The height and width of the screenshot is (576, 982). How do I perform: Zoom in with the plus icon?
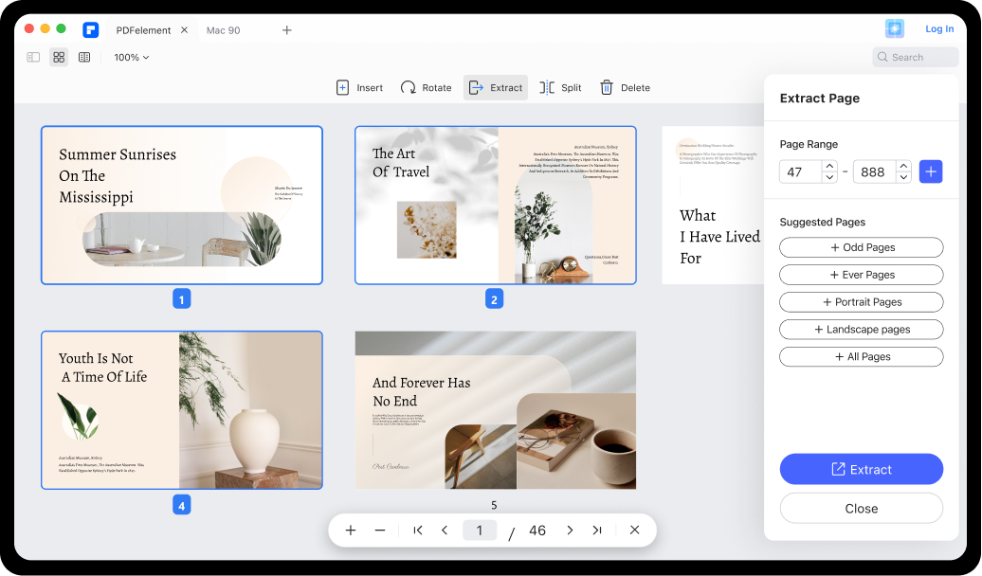click(x=351, y=531)
